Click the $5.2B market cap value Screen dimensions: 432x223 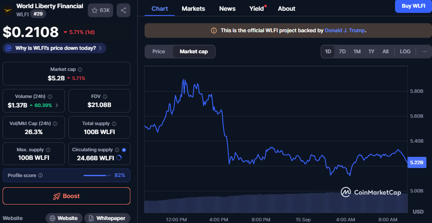[x=56, y=78]
